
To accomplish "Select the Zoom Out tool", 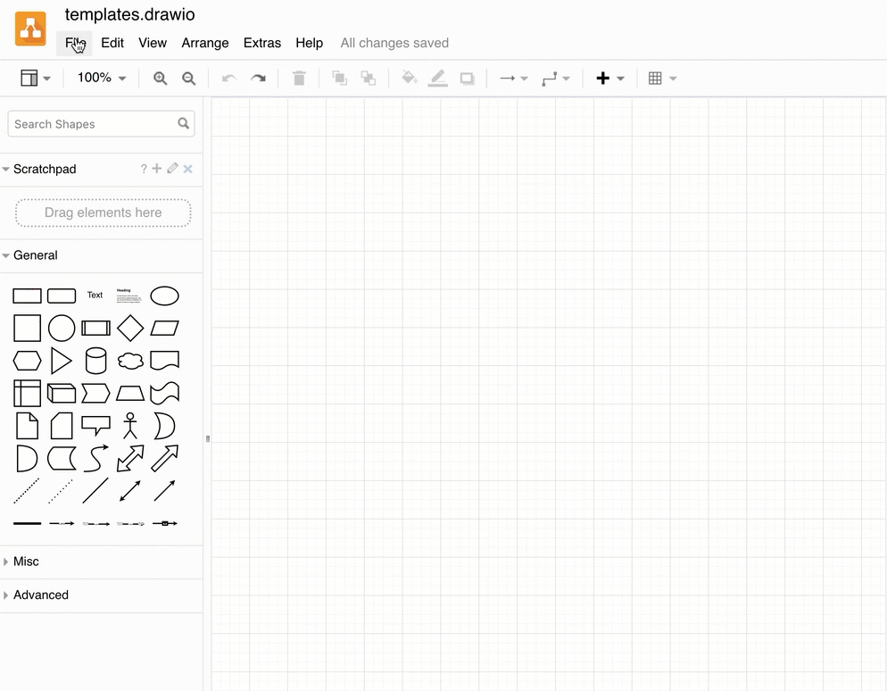I will click(188, 78).
